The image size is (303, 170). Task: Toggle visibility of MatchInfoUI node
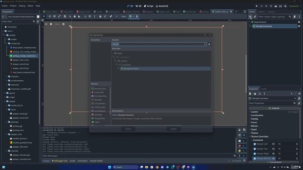tap(299, 22)
